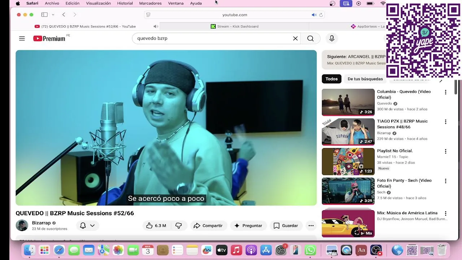Open the page menu icon in address bar
Image resolution: width=462 pixels, height=260 pixels.
coord(148,15)
